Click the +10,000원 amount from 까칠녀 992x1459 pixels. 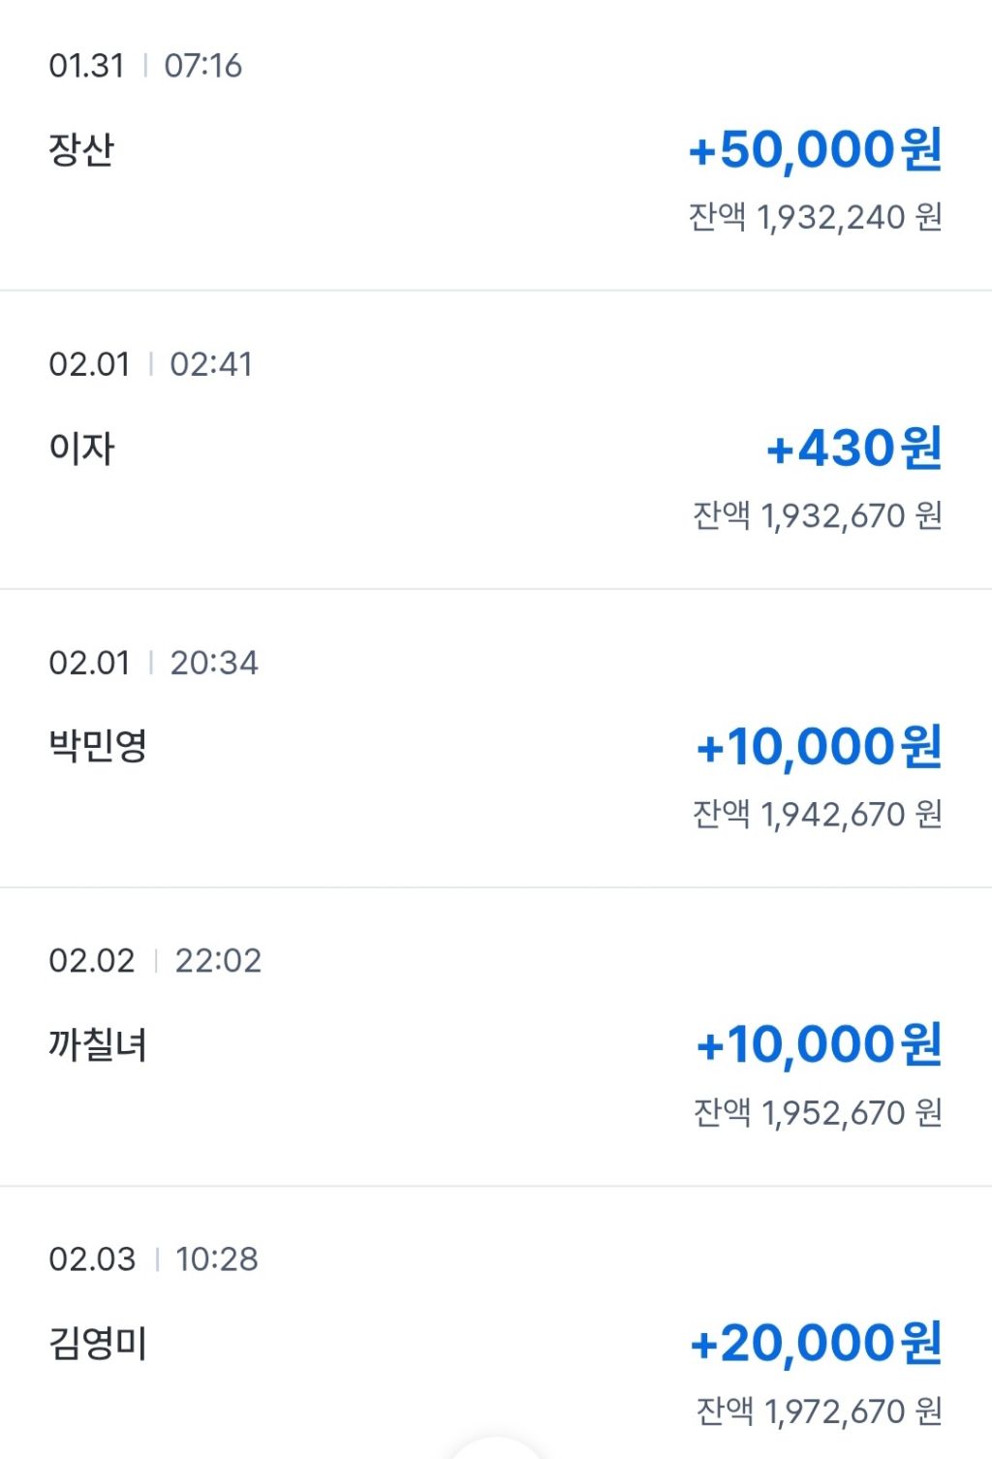click(x=819, y=1045)
